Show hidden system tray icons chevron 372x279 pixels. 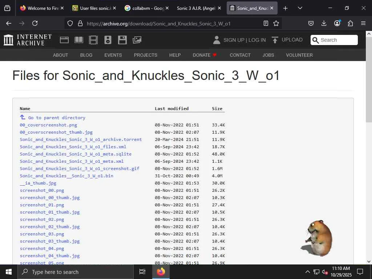tap(307, 272)
